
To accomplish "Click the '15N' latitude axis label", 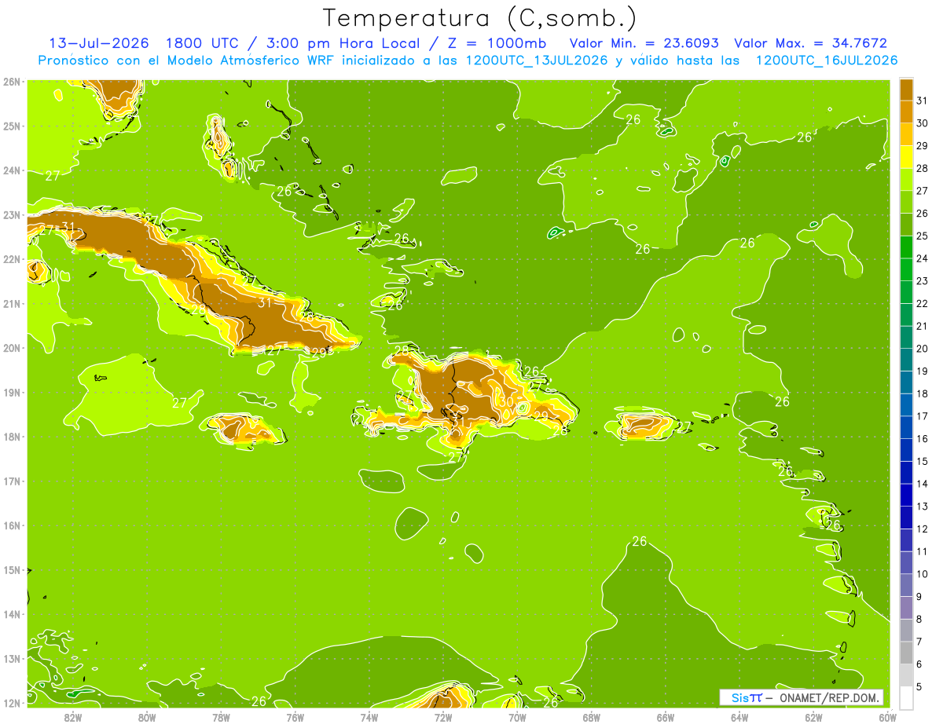I will tap(12, 570).
